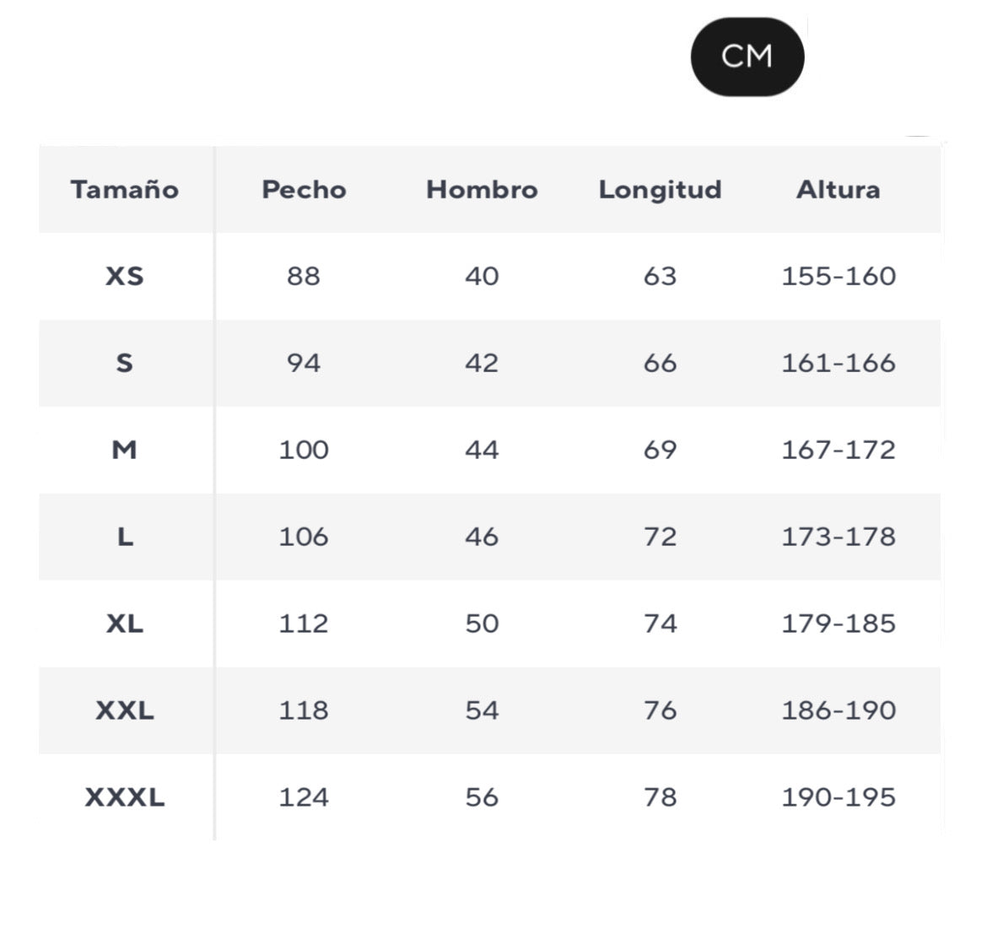The width and height of the screenshot is (987, 951).
Task: Click the Tamaño column header
Action: [125, 190]
